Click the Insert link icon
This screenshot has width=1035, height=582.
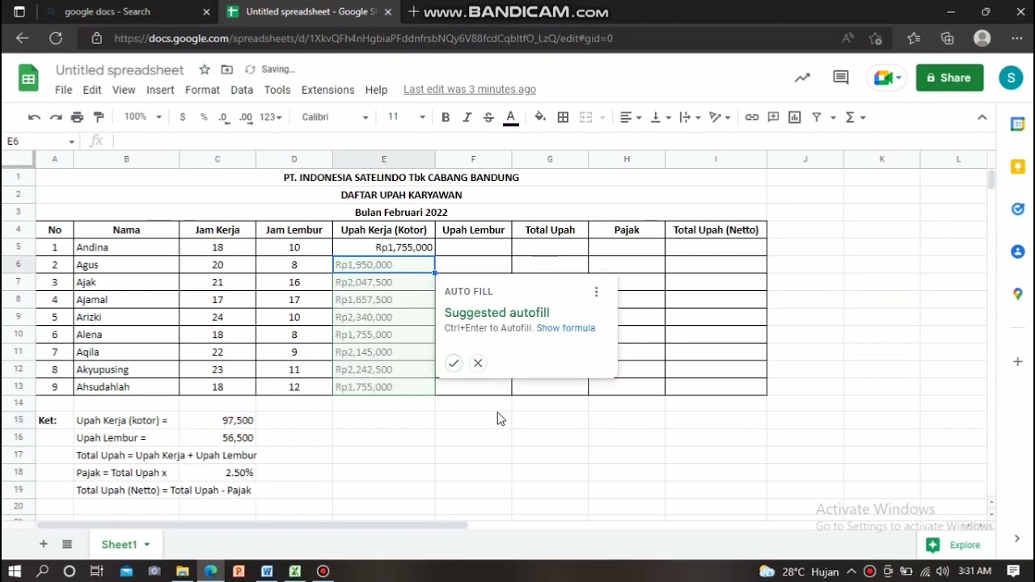(x=752, y=117)
